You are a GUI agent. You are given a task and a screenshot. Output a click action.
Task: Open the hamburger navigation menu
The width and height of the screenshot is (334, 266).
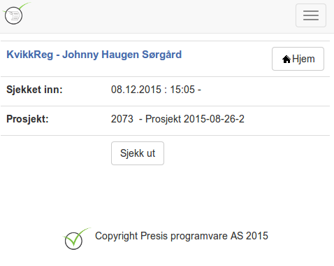[311, 15]
